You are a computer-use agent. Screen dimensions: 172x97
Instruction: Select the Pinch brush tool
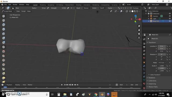(x=3, y=69)
